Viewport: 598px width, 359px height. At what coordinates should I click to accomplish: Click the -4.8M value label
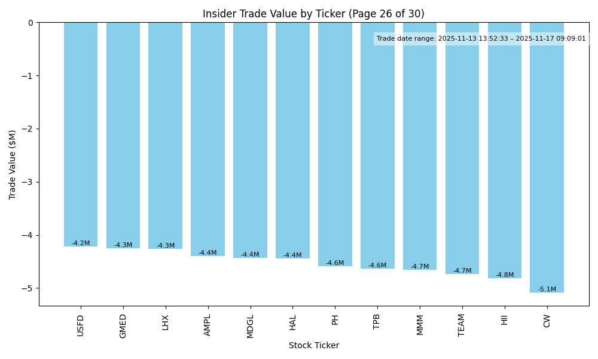504,275
